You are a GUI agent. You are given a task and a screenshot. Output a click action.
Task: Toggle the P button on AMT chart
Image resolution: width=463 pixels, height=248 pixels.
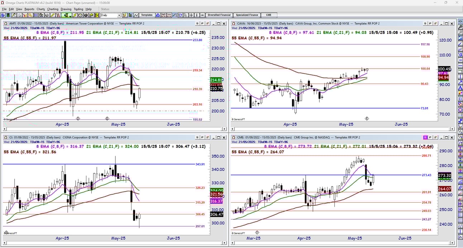pos(202,24)
